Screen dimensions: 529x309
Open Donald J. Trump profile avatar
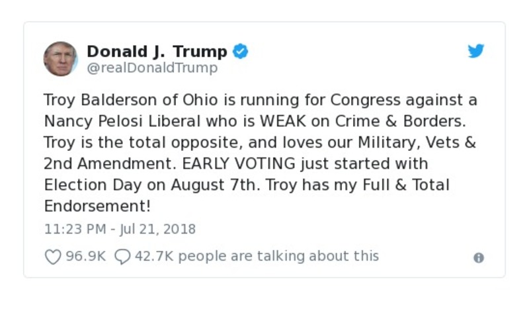[x=61, y=59]
